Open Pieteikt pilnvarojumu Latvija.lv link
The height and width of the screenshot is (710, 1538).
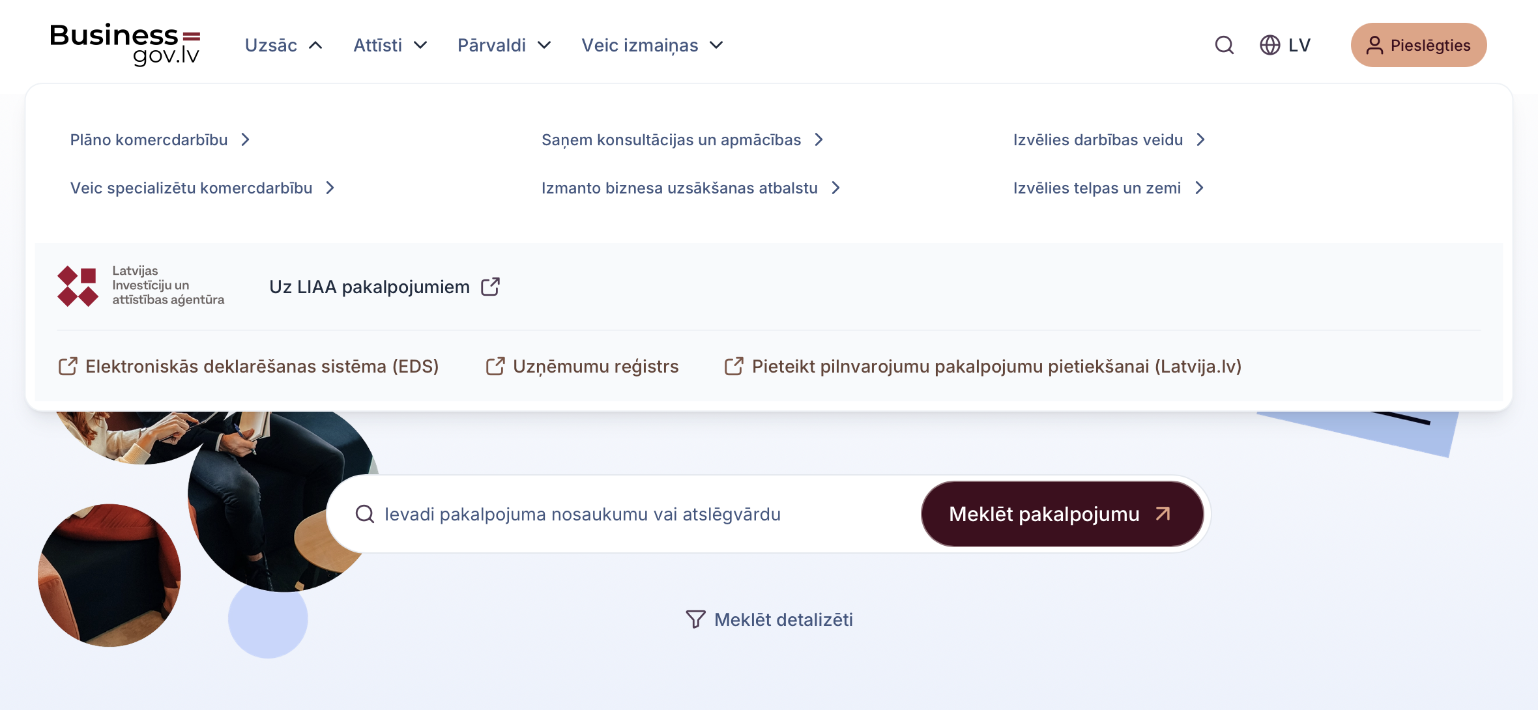996,367
